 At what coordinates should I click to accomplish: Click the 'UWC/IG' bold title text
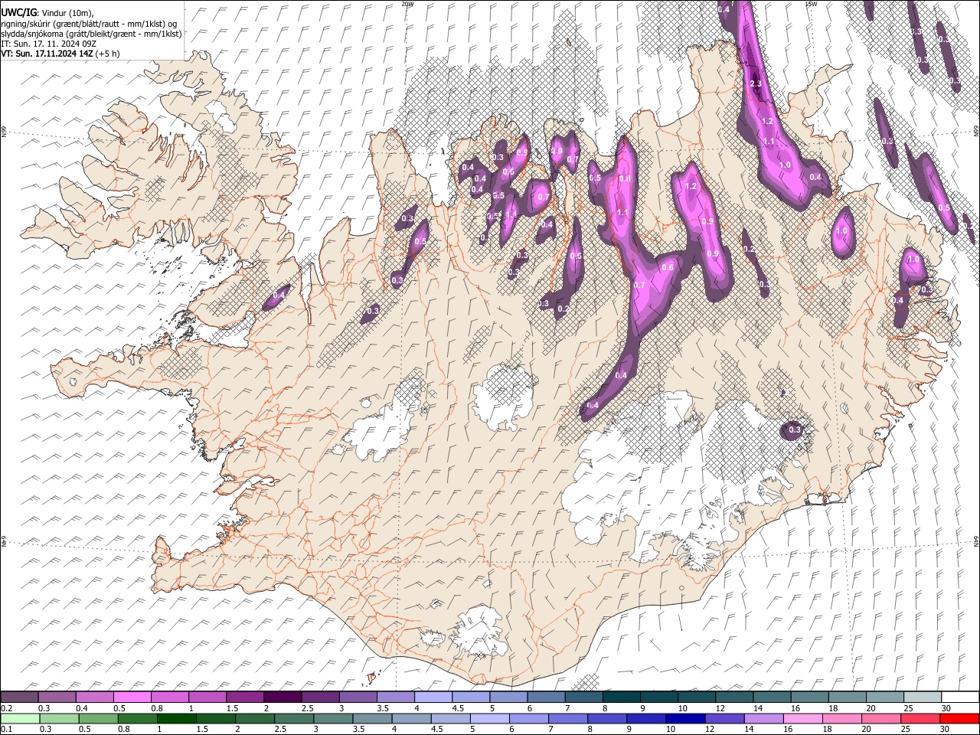(x=18, y=13)
